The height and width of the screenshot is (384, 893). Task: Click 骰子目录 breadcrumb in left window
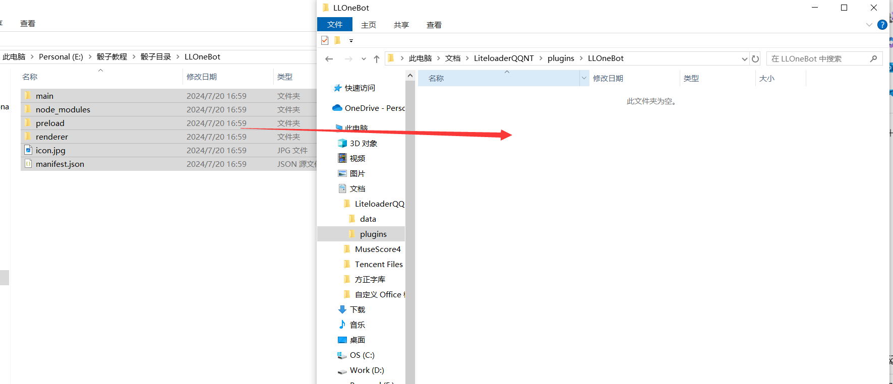pos(156,57)
